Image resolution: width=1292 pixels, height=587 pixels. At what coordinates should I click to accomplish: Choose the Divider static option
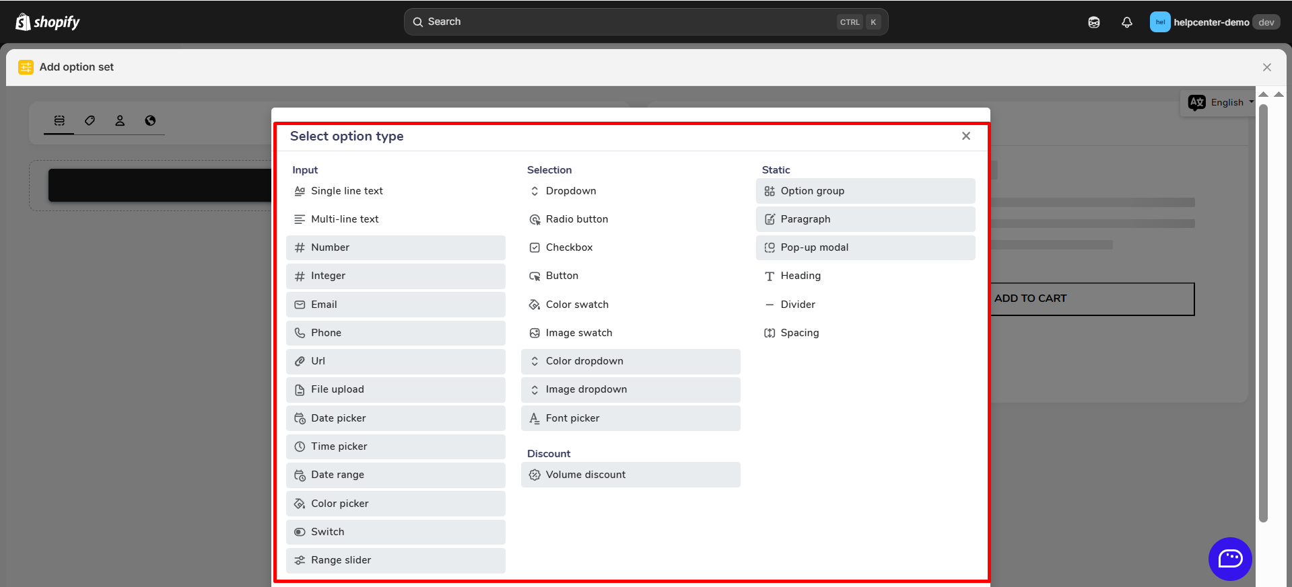tap(866, 305)
